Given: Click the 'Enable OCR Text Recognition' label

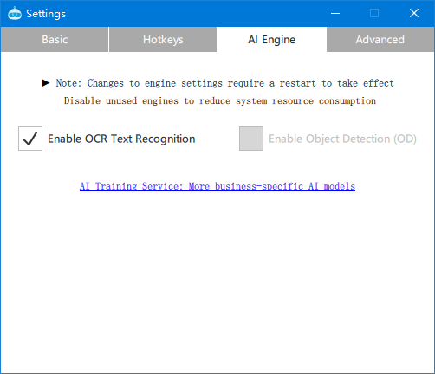Looking at the screenshot, I should coord(121,139).
